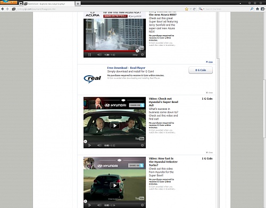The width and height of the screenshot is (266, 208).
Task: Bookmark this page with the star icon
Action: 187,9
